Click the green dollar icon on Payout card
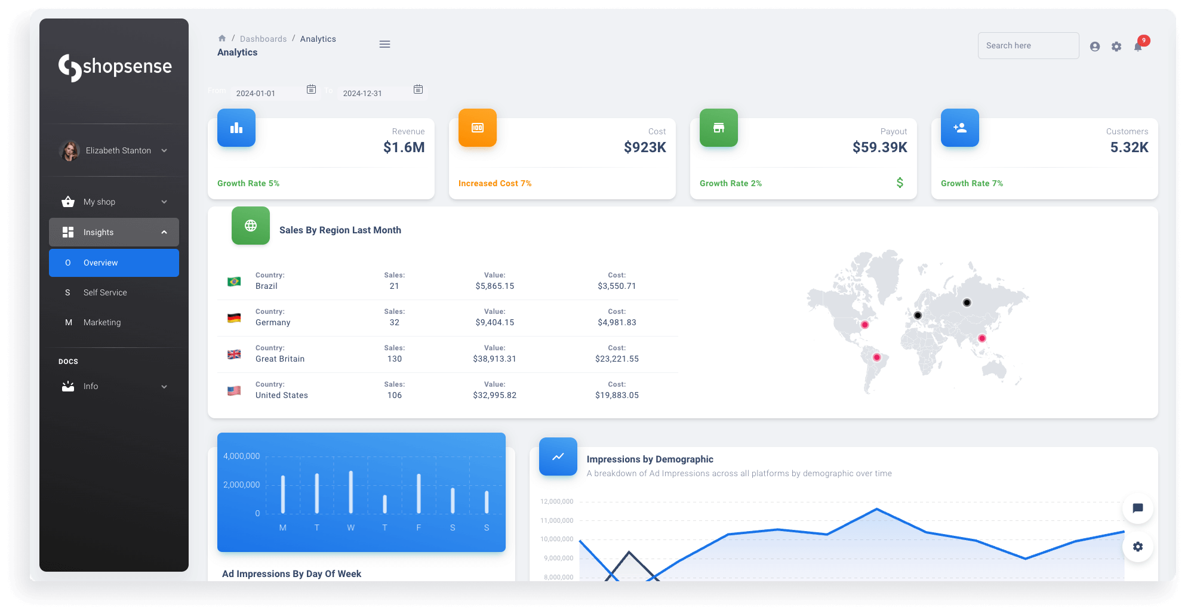This screenshot has width=1188, height=614. coord(900,183)
